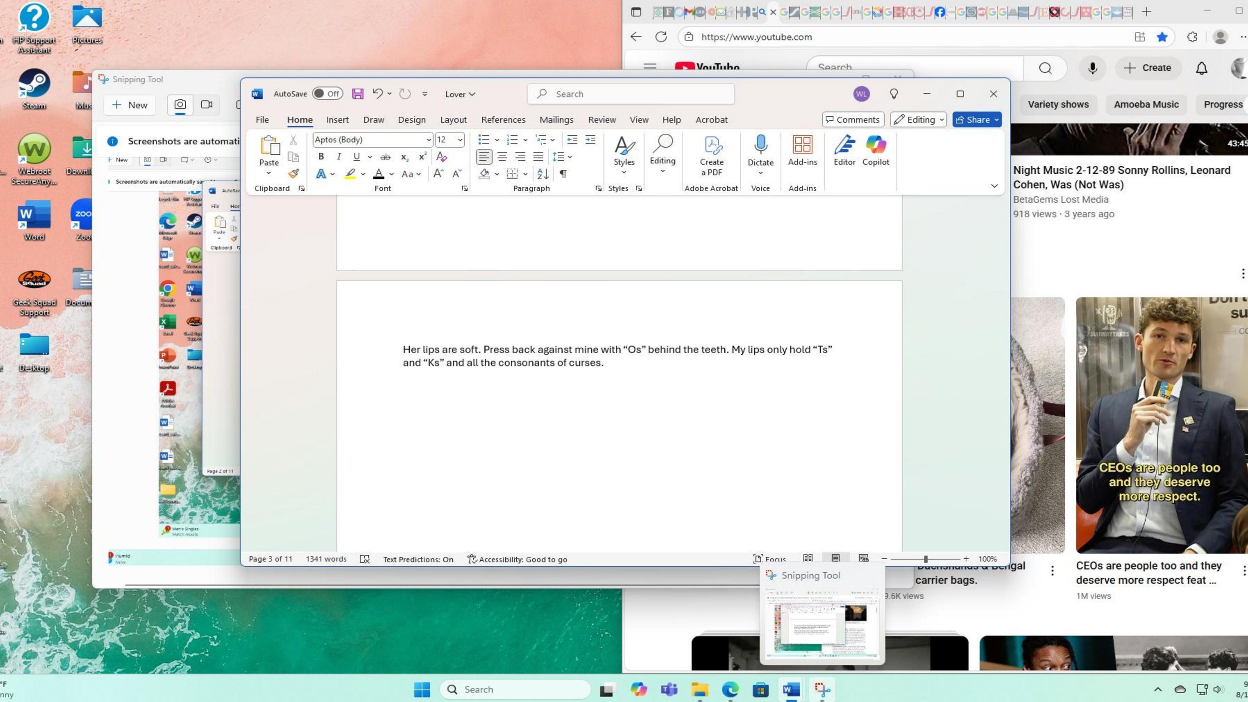Open the document name Lover dropdown
Screen dimensions: 1248x702
coord(460,94)
